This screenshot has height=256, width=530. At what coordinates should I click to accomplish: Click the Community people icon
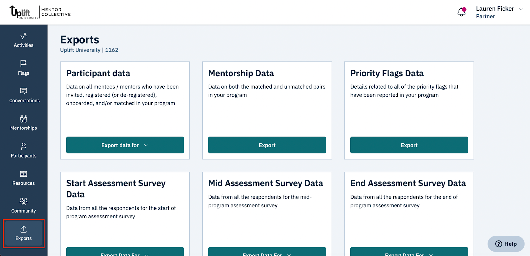coord(24,201)
